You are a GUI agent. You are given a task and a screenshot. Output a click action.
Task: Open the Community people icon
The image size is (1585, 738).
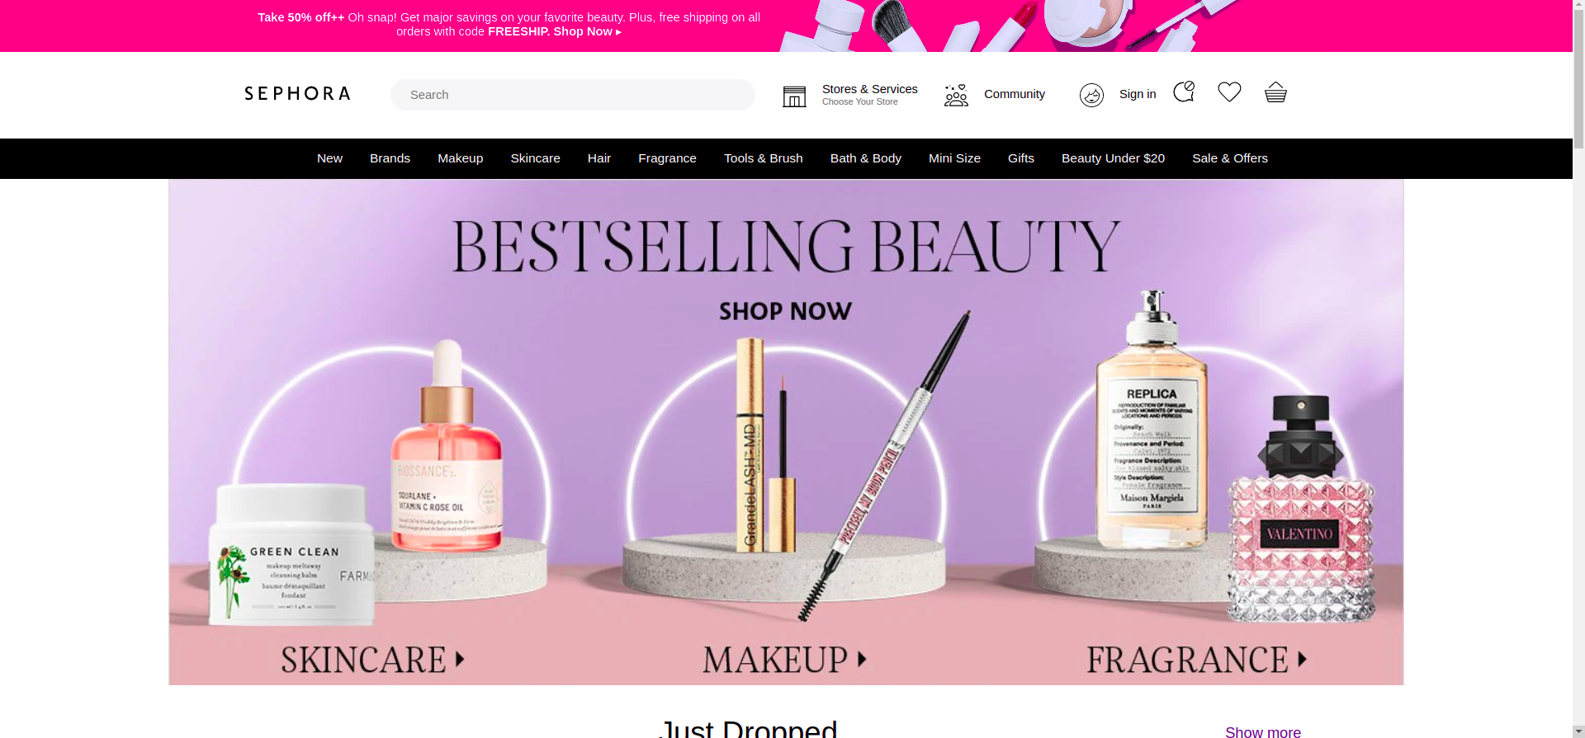[x=956, y=96]
